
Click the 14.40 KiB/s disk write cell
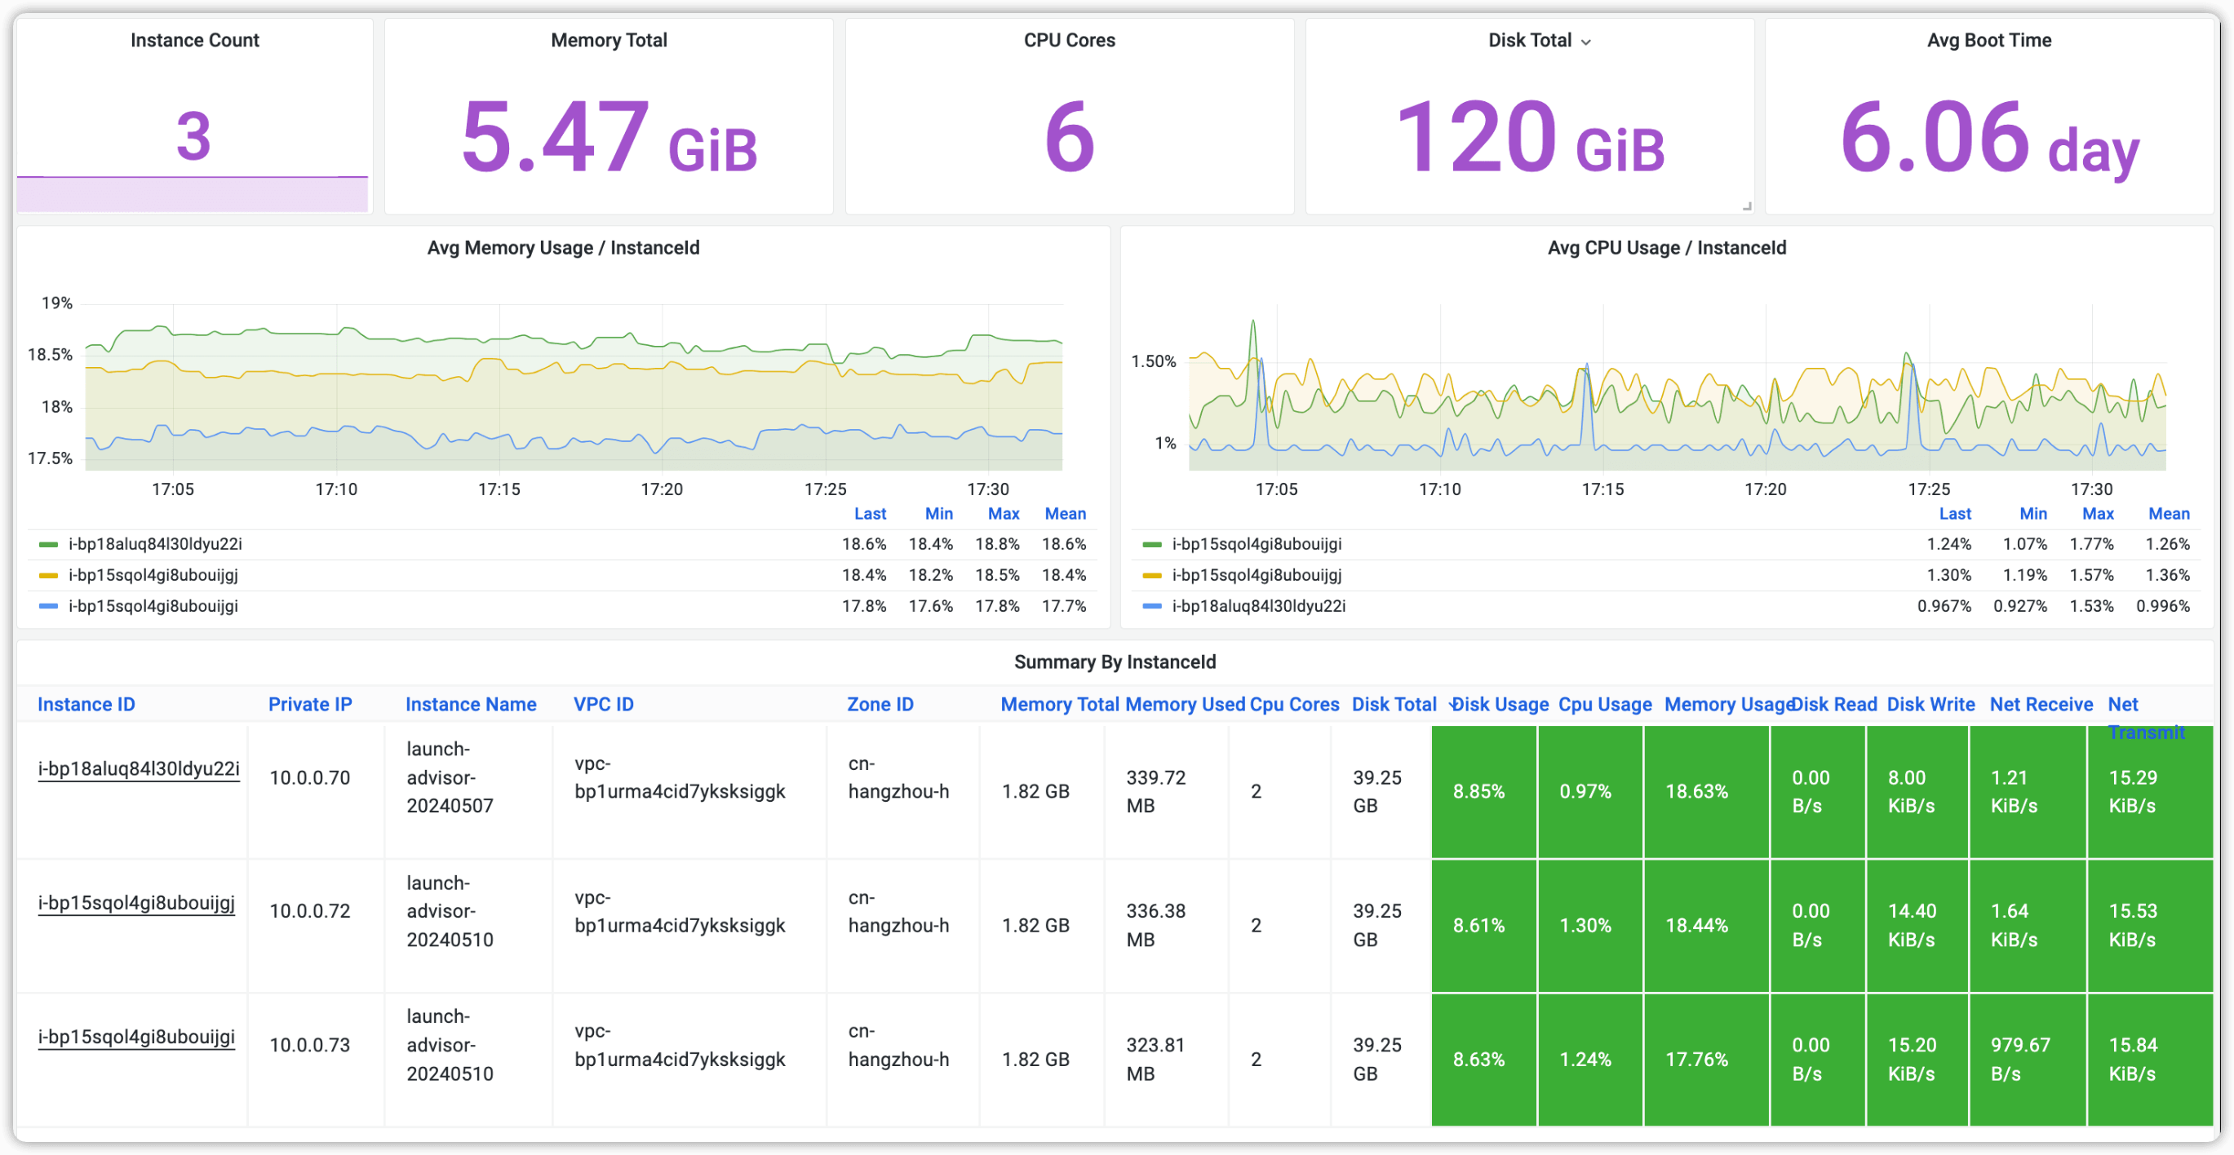pos(1917,926)
